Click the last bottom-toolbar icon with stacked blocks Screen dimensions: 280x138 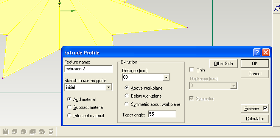(51, 132)
